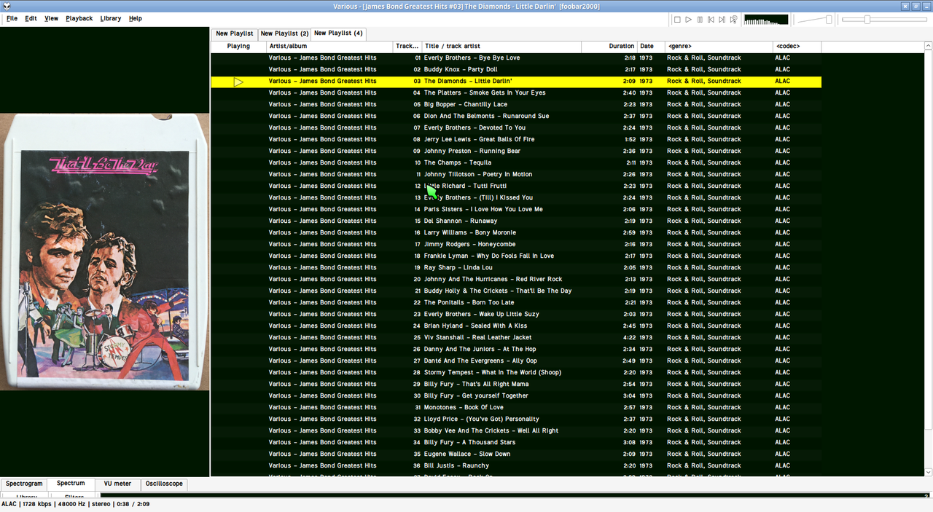Screen dimensions: 933x512
Task: Click the status bar playback info text
Action: pos(76,504)
